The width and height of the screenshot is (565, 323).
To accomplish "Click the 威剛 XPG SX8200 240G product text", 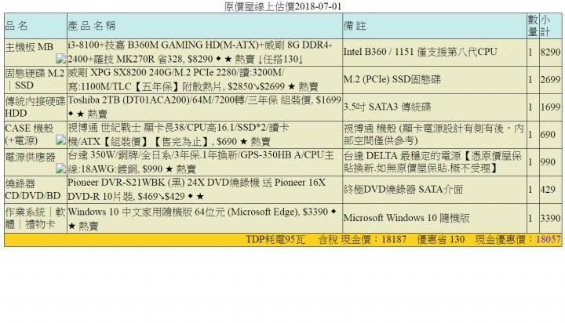I will (193, 80).
